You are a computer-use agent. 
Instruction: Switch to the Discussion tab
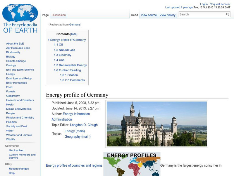click(58, 15)
